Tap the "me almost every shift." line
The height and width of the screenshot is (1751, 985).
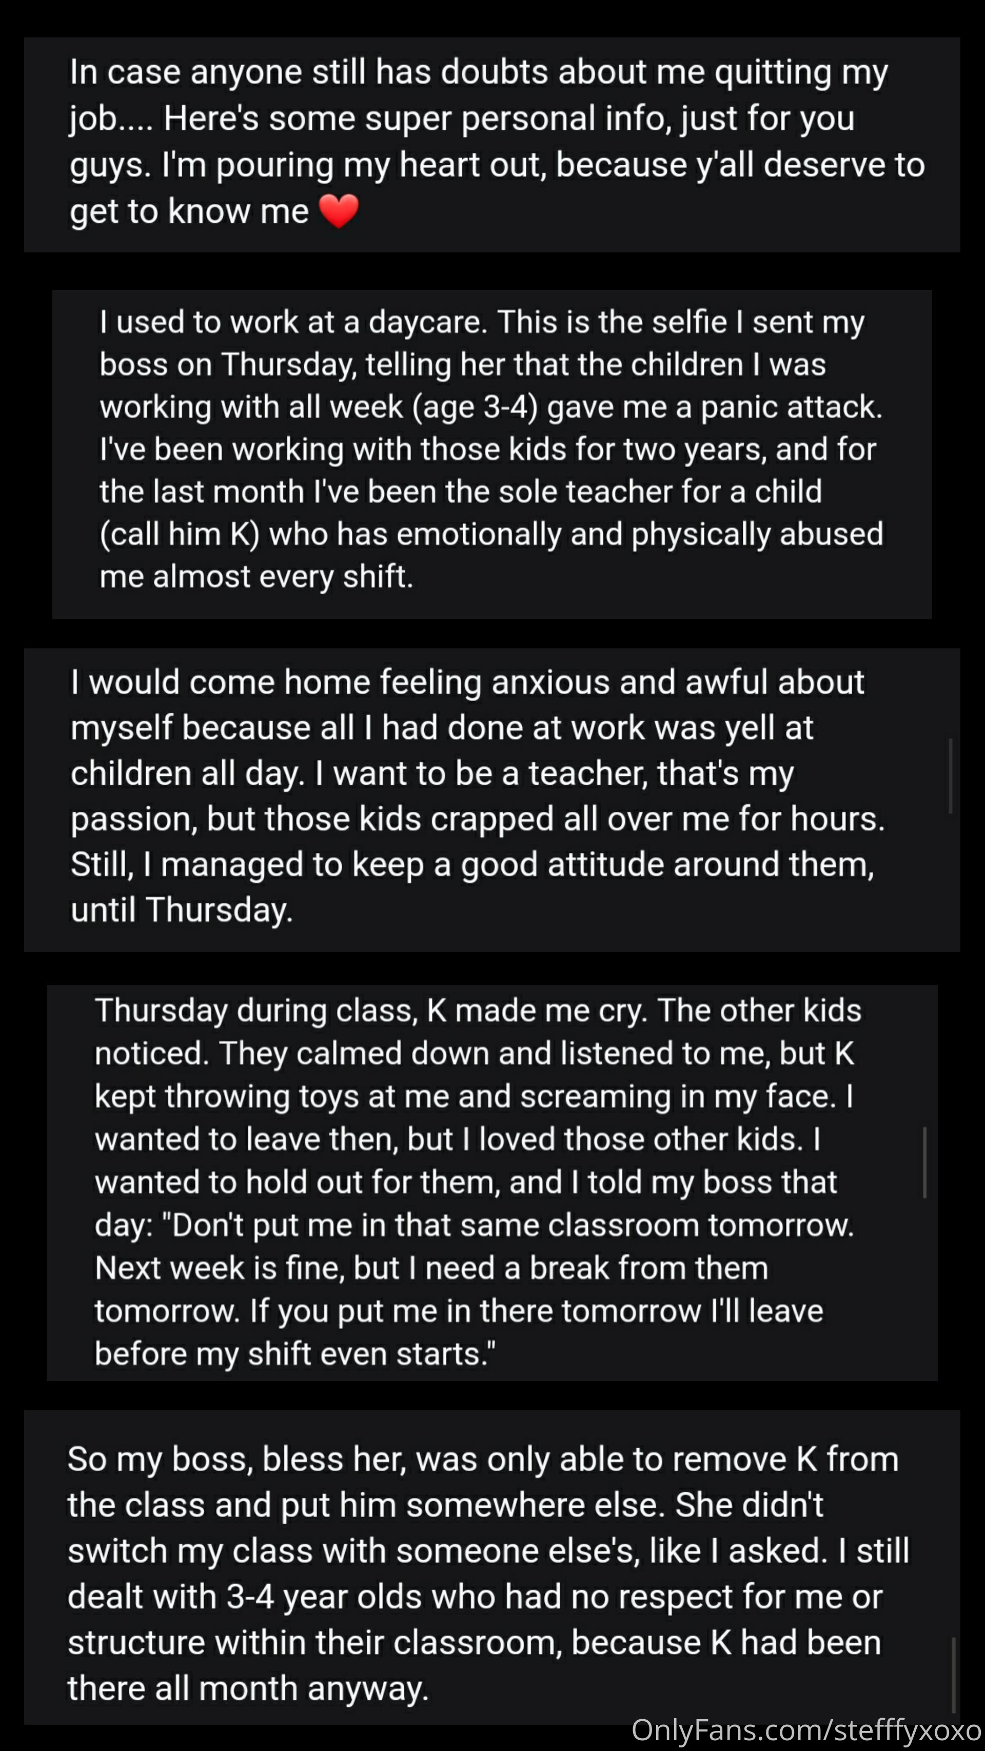coord(256,576)
